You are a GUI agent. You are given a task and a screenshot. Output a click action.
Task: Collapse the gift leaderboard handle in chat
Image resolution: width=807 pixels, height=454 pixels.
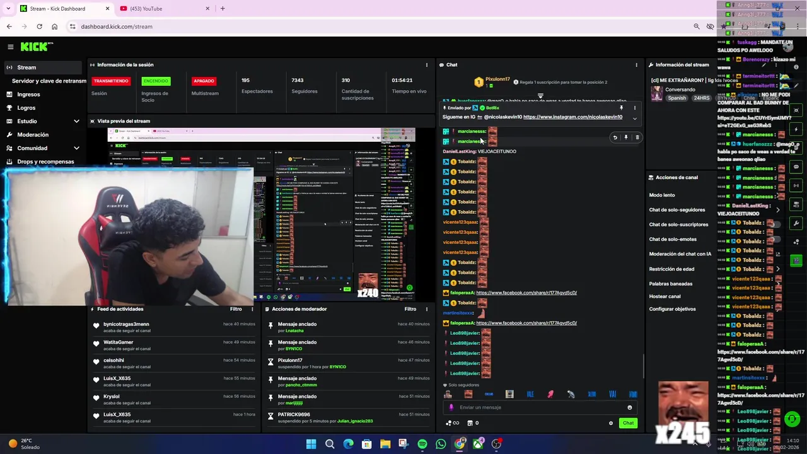point(540,96)
